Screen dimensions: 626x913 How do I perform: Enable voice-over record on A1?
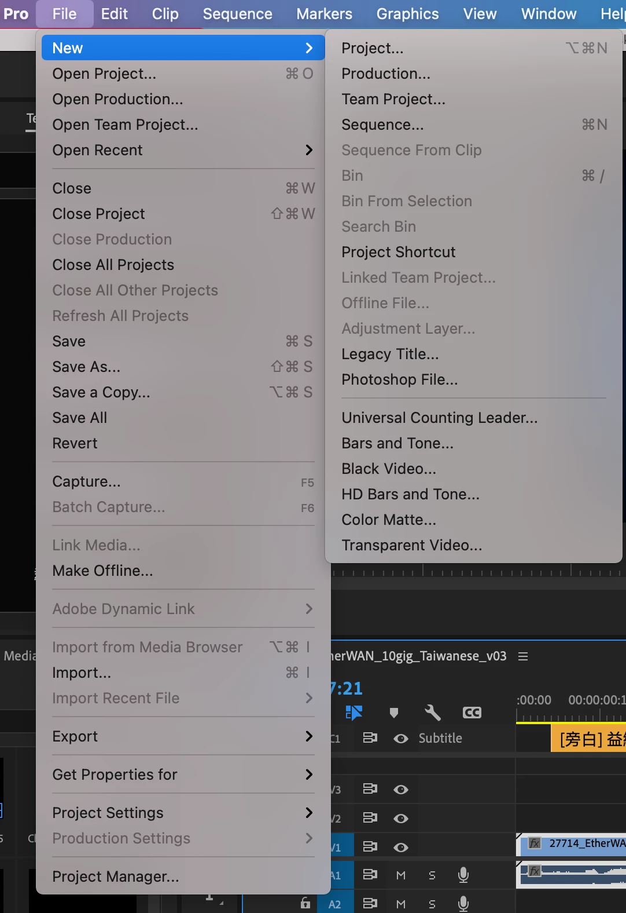coord(463,875)
